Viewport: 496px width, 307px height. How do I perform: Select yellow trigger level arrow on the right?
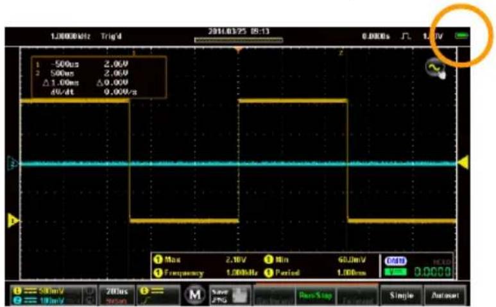point(463,163)
